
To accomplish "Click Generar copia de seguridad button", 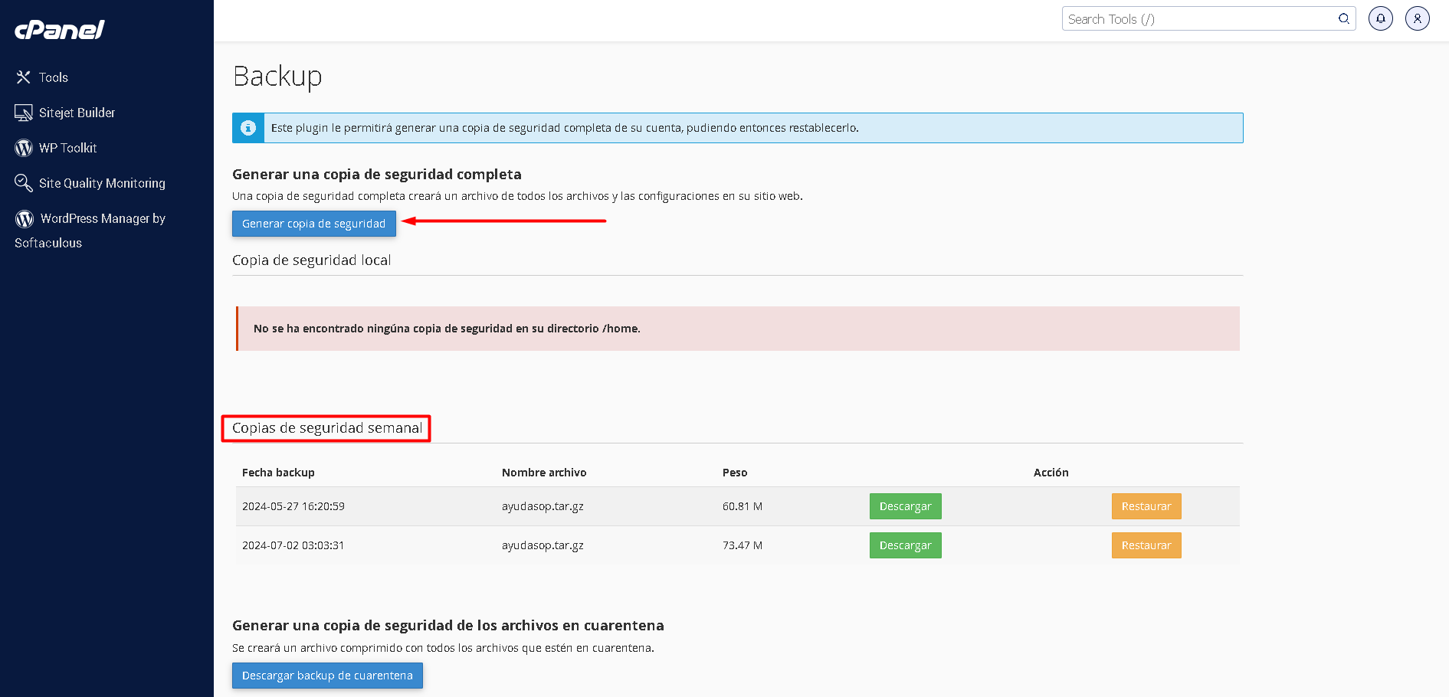I will [314, 224].
